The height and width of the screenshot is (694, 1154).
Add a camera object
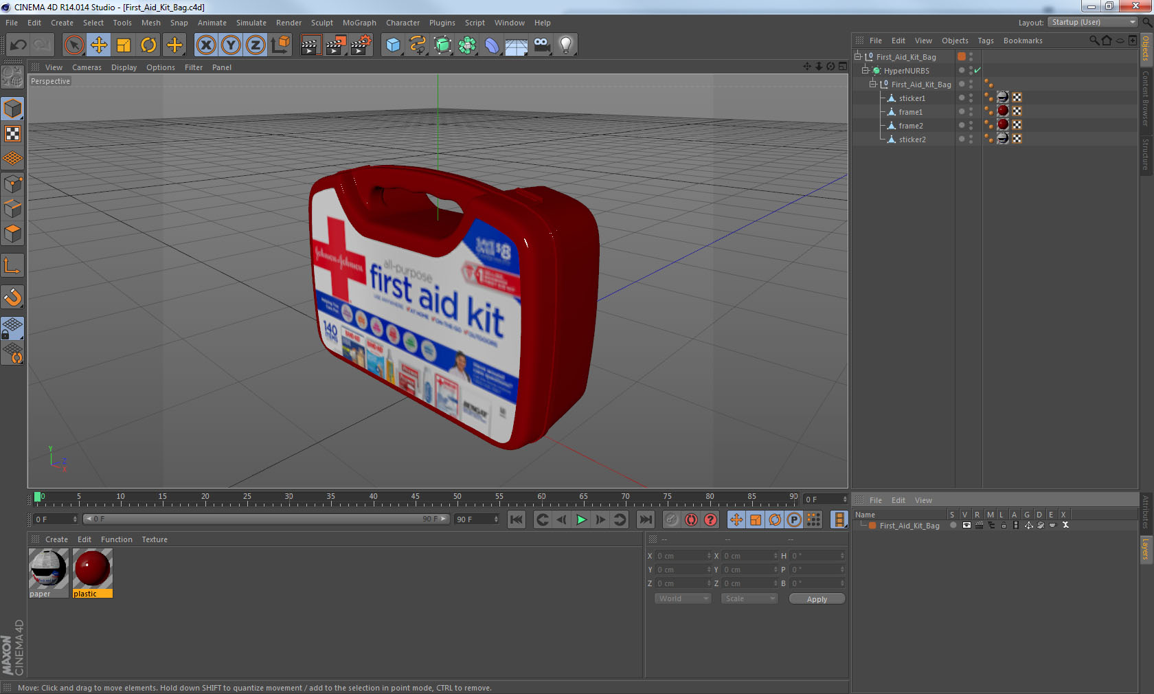[541, 45]
